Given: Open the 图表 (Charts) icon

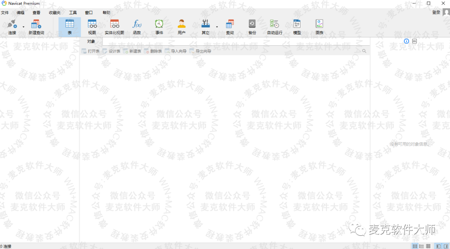Looking at the screenshot, I should [320, 27].
